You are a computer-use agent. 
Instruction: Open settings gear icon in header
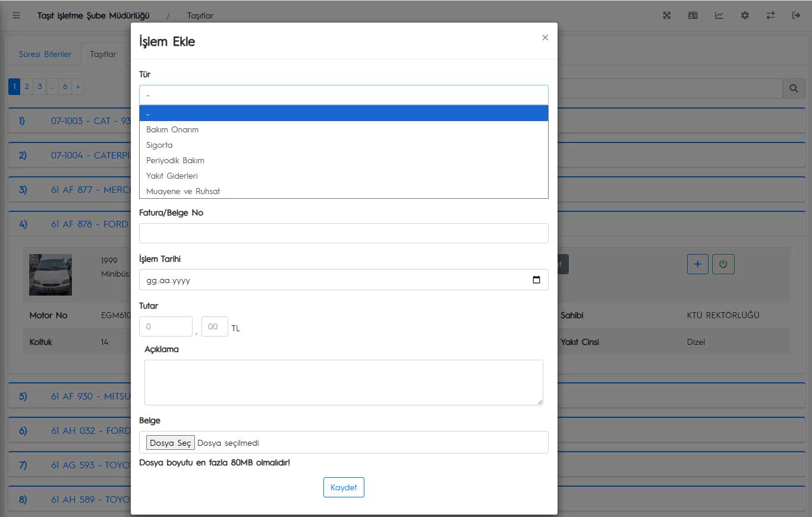745,15
